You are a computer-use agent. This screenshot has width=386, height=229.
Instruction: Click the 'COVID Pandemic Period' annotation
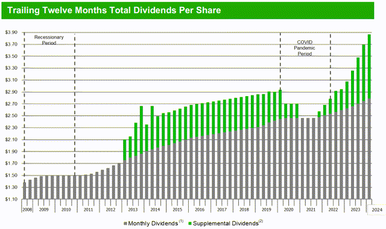[x=305, y=48]
